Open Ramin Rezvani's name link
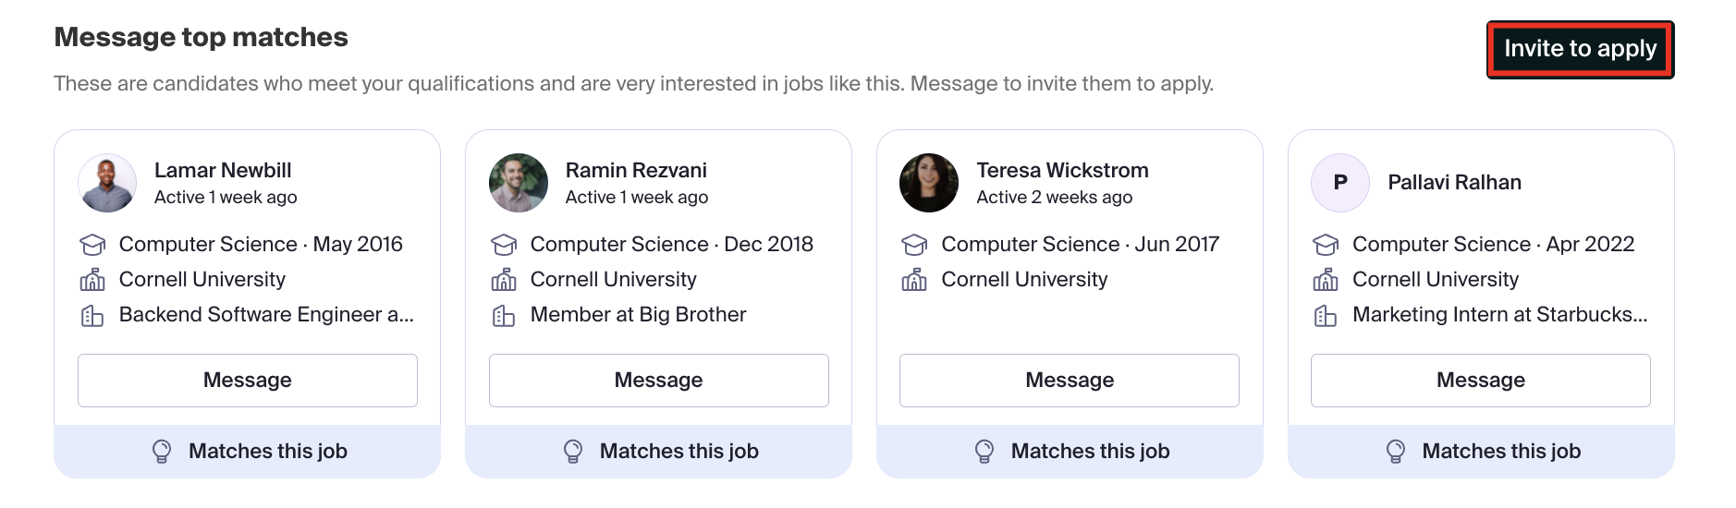1736x508 pixels. [636, 170]
